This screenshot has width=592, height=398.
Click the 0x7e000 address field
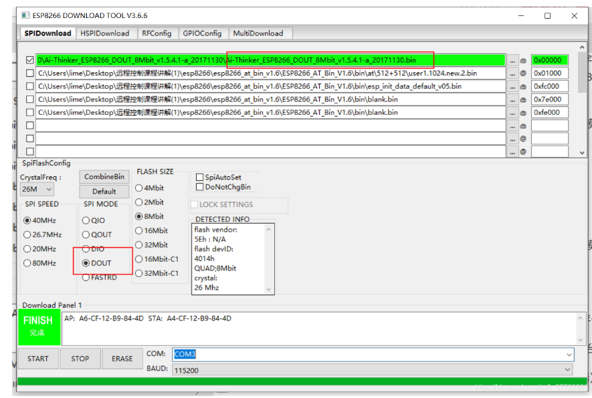550,99
